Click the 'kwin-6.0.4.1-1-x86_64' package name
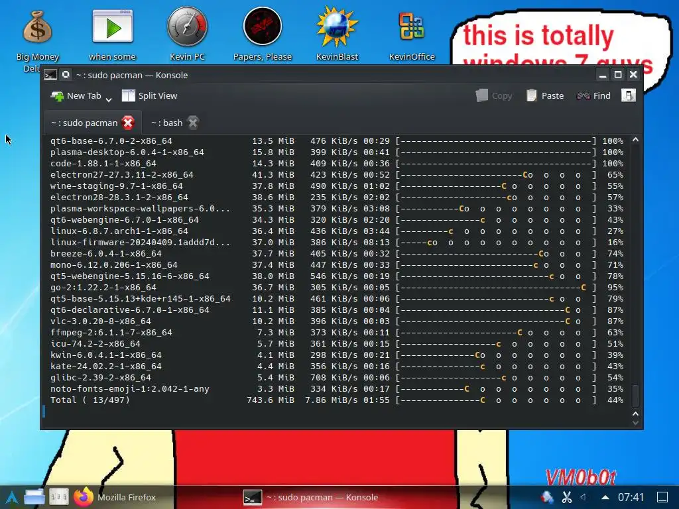 click(x=105, y=355)
